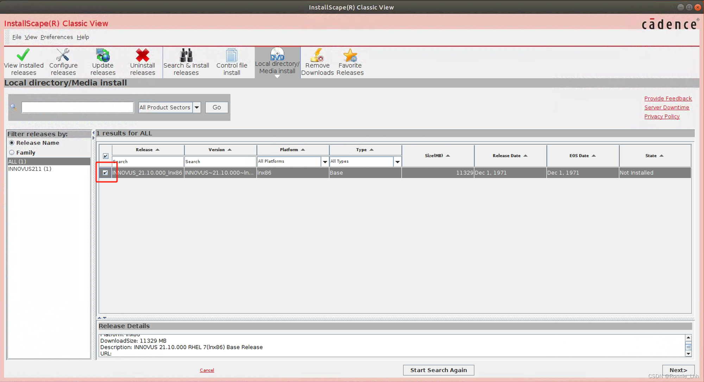Click the Next> button

(x=678, y=370)
